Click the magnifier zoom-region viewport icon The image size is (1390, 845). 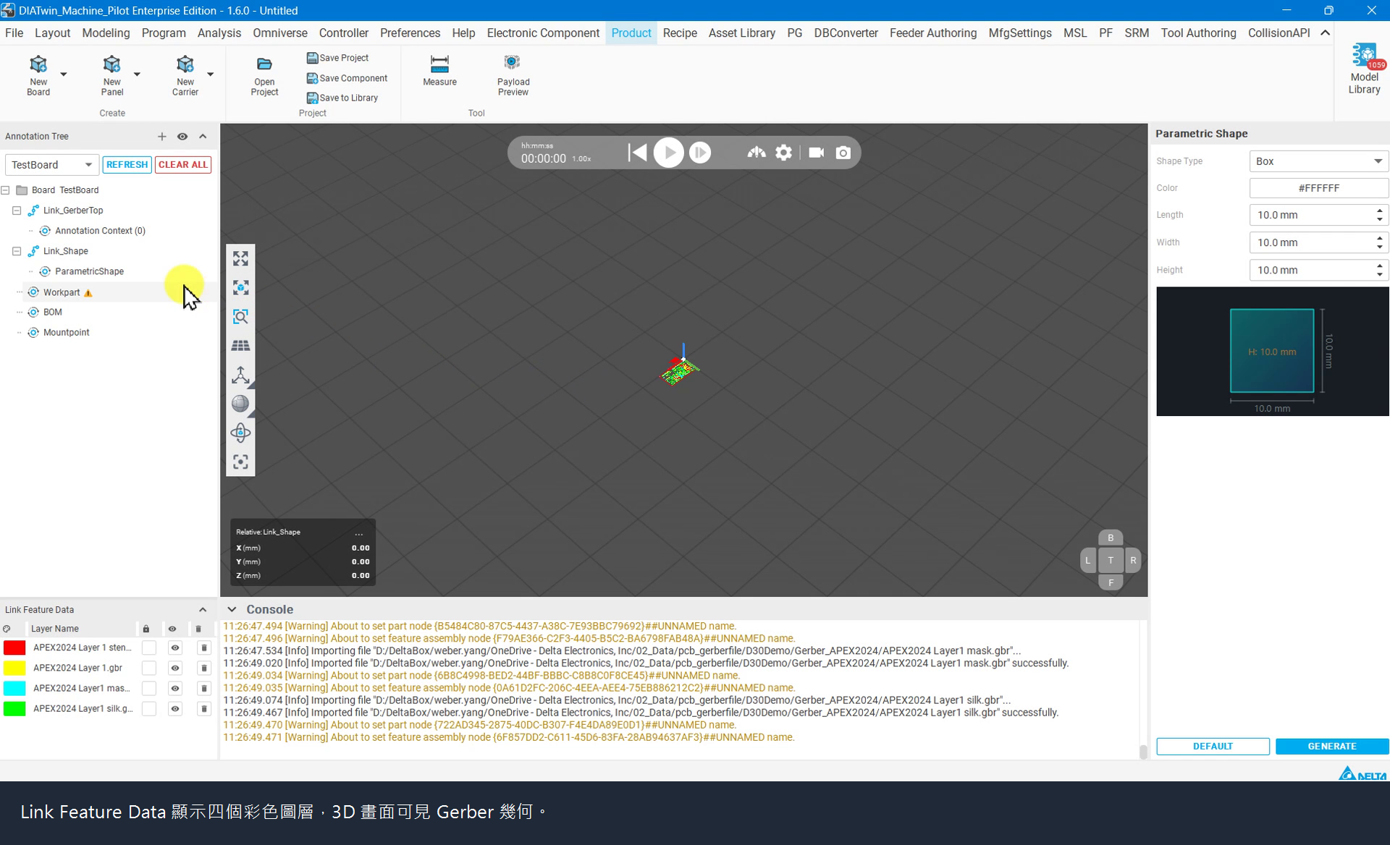tap(240, 317)
